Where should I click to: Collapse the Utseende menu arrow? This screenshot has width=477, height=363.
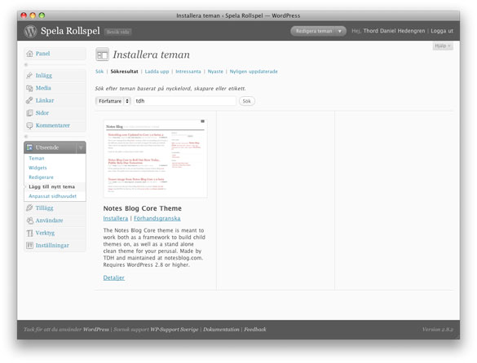[x=81, y=147]
